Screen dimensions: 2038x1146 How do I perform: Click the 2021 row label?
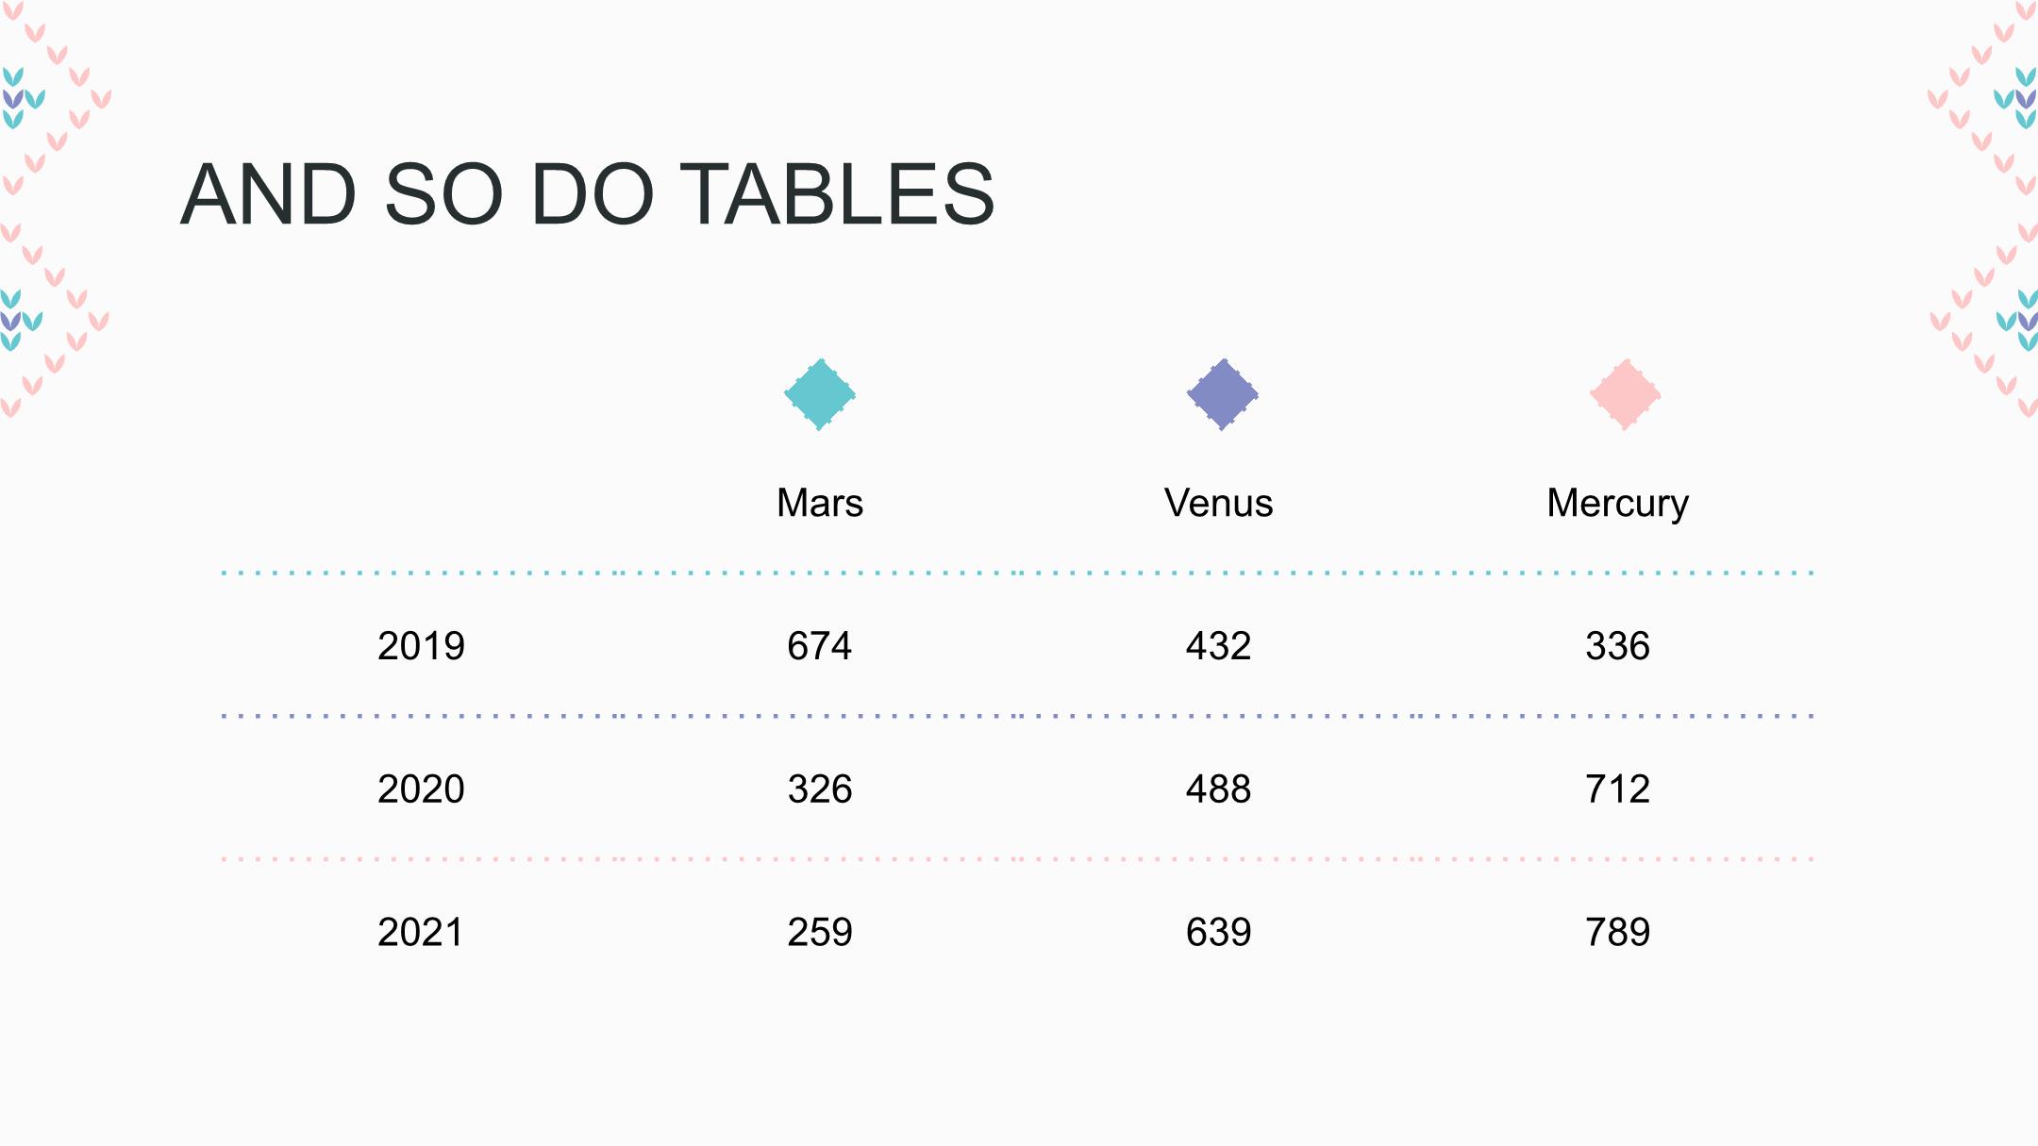[421, 933]
